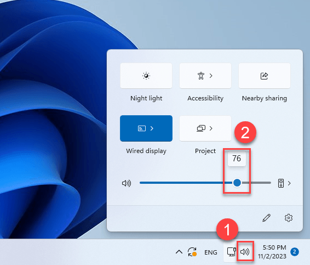Image resolution: width=310 pixels, height=265 pixels.
Task: Toggle the Nearby sharing tile
Action: tap(265, 76)
